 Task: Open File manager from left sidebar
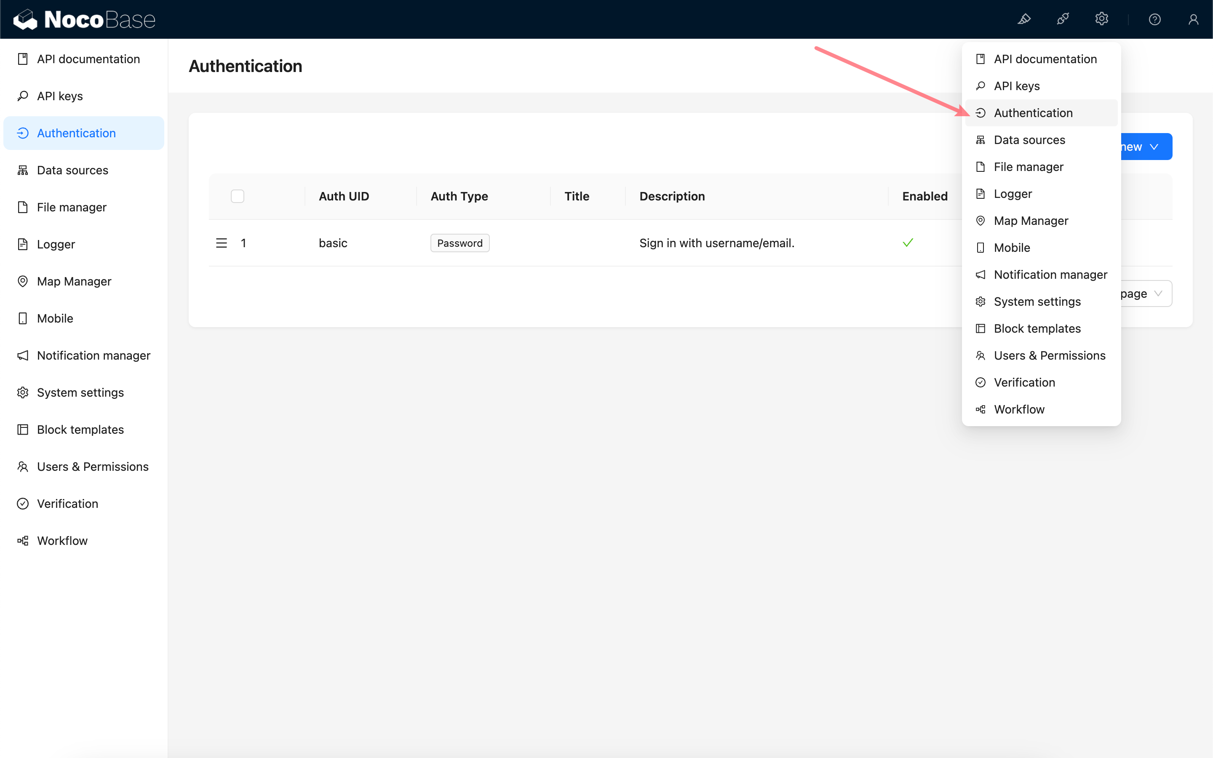tap(72, 207)
